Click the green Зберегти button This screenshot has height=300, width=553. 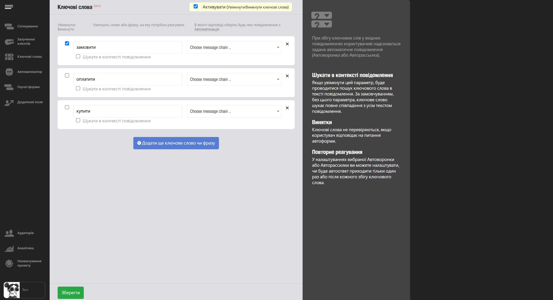pyautogui.click(x=71, y=293)
